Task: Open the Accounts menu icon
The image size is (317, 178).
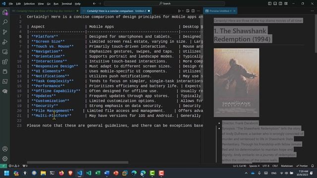Action: 5,149
